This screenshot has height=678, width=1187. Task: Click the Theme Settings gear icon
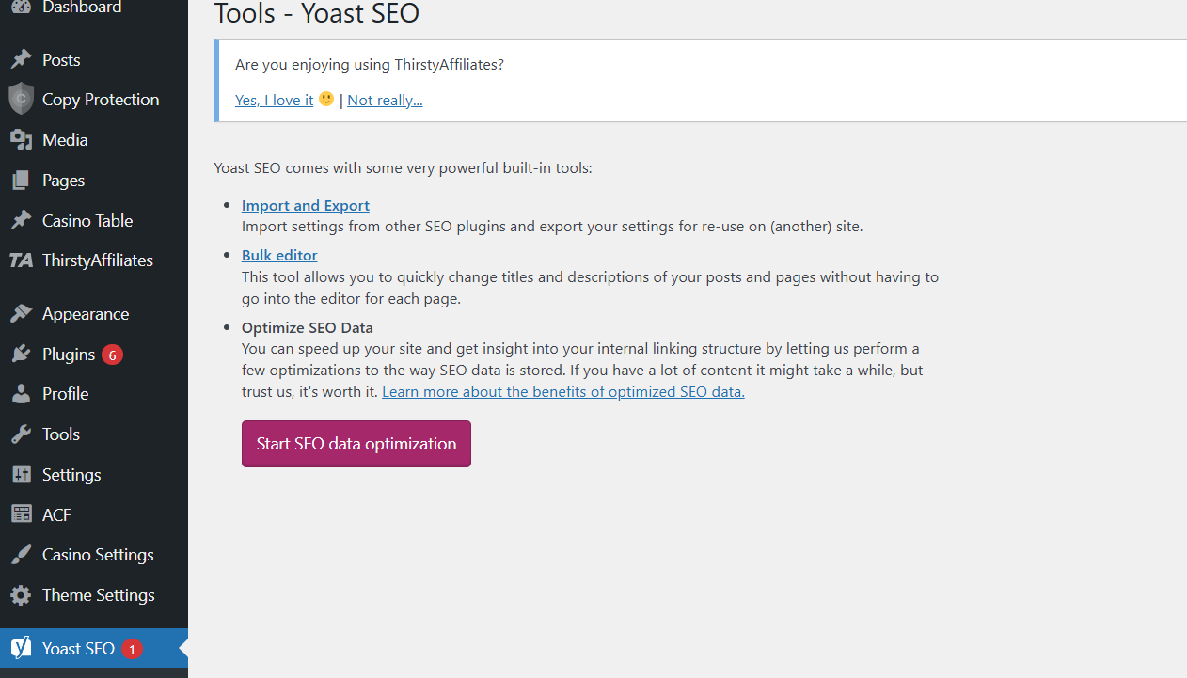click(21, 595)
